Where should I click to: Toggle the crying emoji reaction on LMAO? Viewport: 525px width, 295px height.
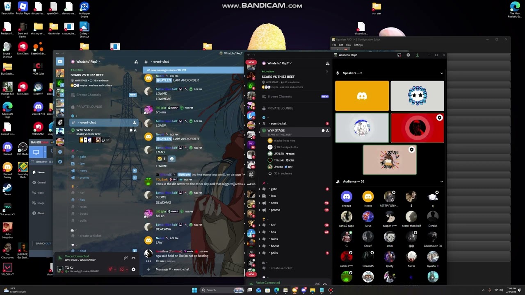pyautogui.click(x=161, y=159)
